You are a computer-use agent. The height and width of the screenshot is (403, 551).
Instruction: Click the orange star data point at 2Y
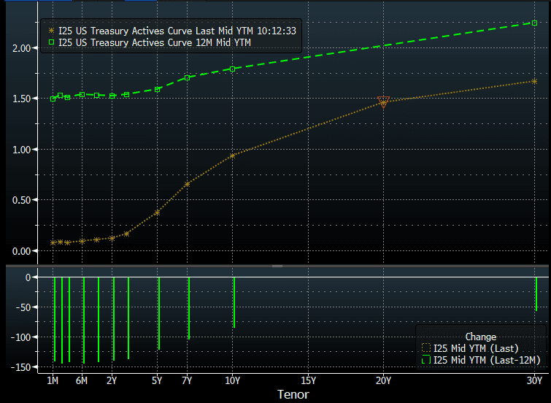[112, 239]
